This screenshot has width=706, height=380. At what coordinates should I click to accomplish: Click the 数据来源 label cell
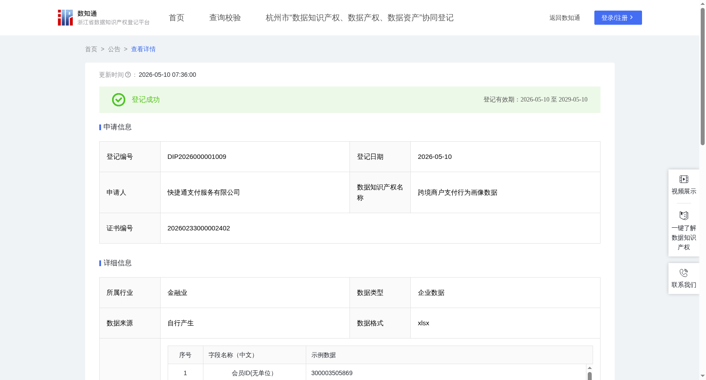point(130,323)
